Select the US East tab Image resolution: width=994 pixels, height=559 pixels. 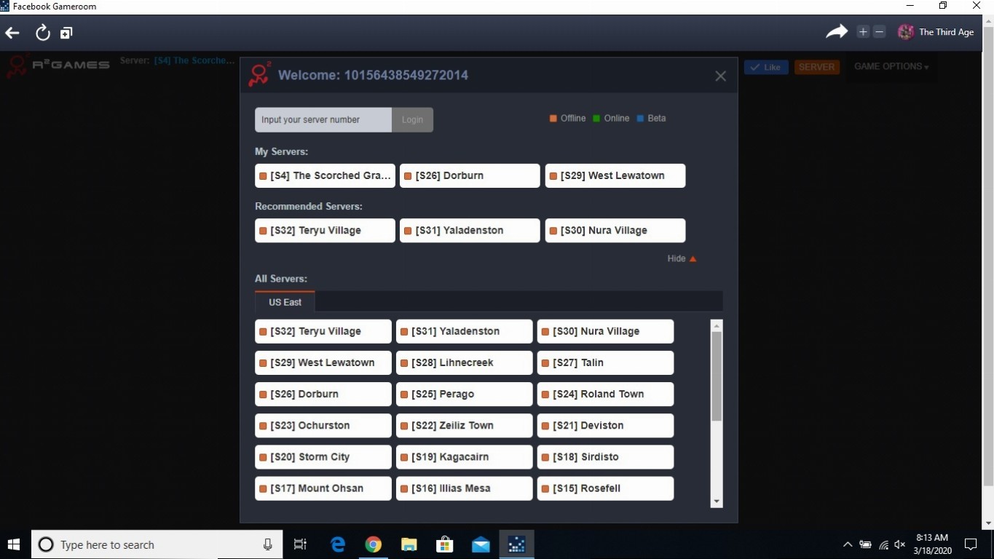click(285, 302)
